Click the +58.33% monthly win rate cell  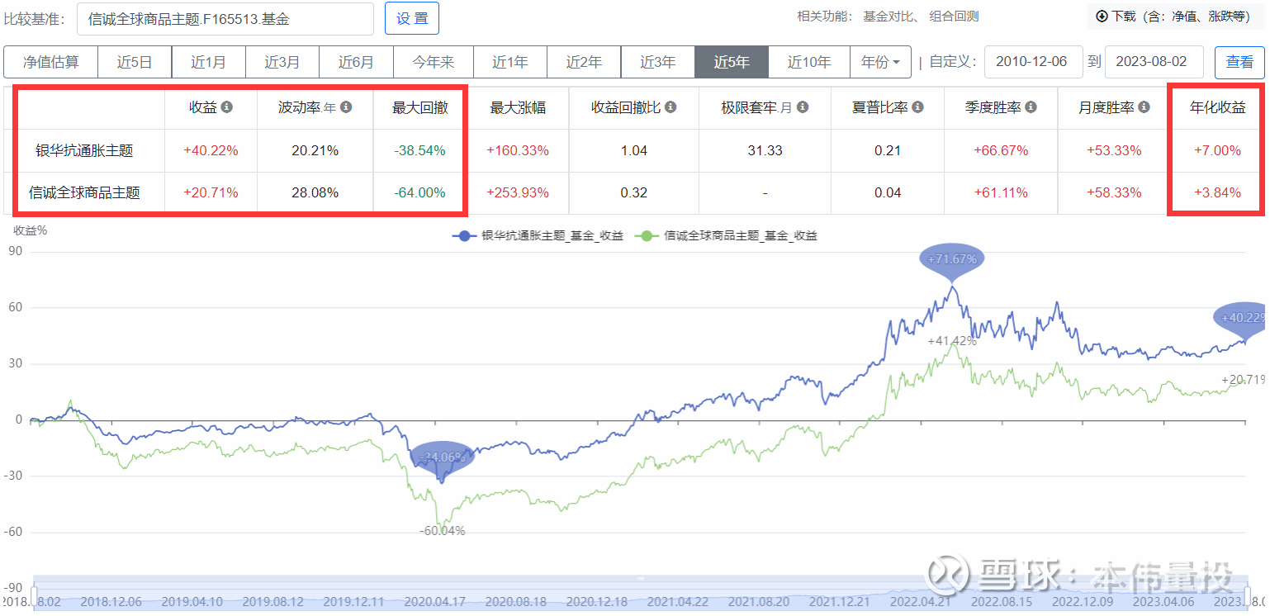click(1113, 192)
